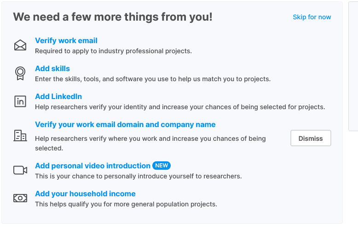Click the LinkedIn identity verification description
358x227 pixels.
(180, 107)
